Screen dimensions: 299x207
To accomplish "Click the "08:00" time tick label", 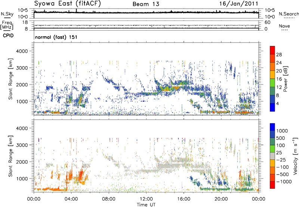I will pos(109,199).
